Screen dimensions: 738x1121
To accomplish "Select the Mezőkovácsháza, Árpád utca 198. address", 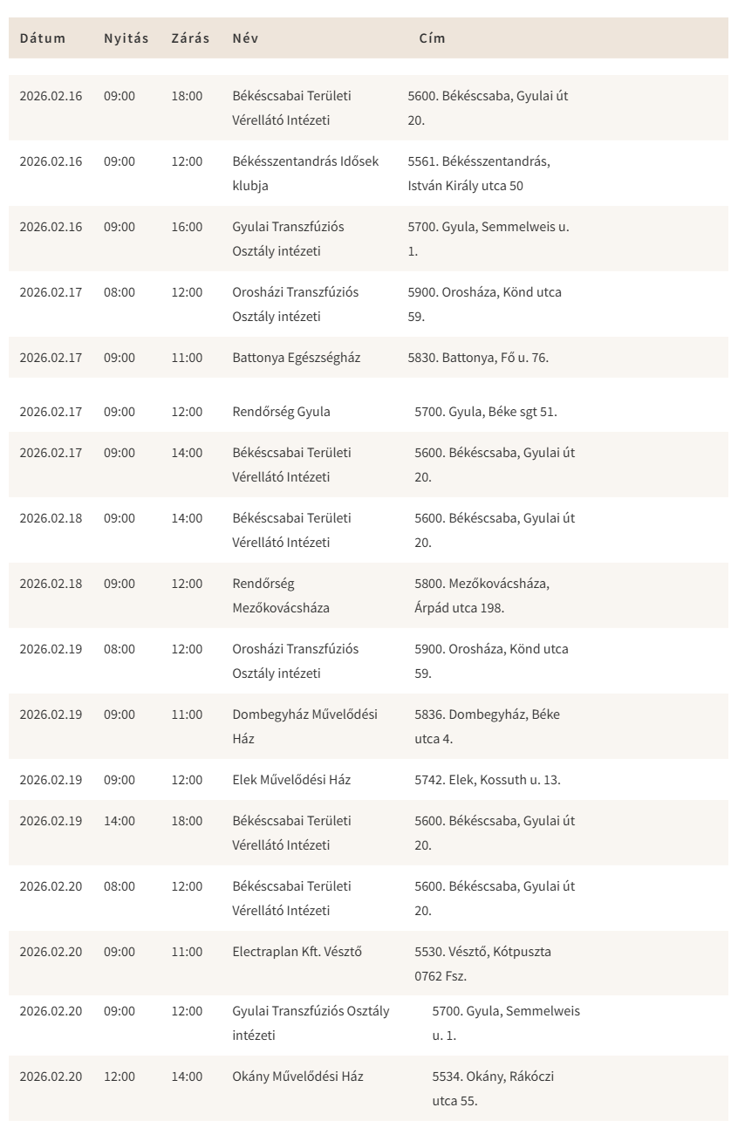I will click(x=482, y=595).
